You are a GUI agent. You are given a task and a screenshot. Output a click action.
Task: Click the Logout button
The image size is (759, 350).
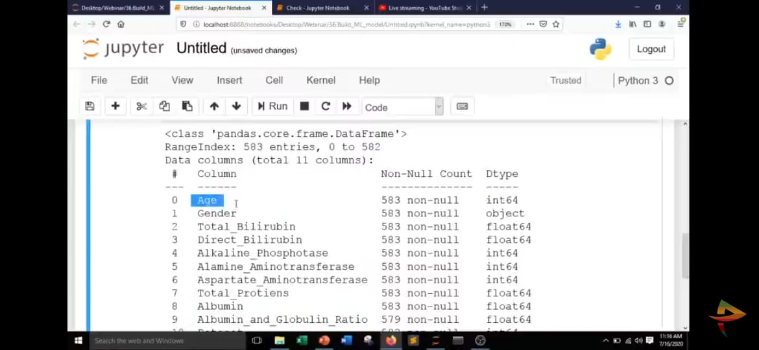click(651, 49)
